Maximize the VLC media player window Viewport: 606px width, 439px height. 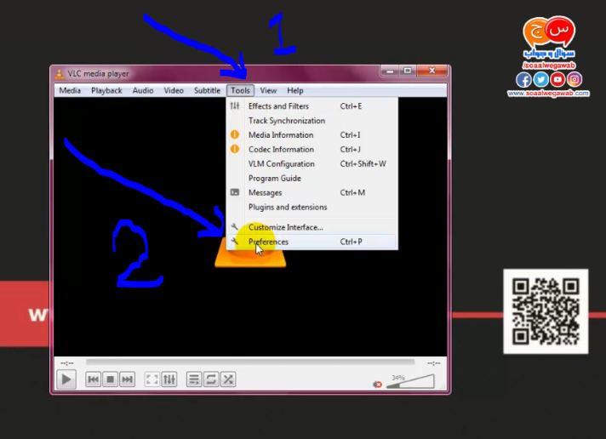click(x=408, y=71)
